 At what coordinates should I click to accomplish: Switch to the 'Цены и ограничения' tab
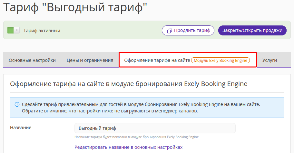(90, 60)
